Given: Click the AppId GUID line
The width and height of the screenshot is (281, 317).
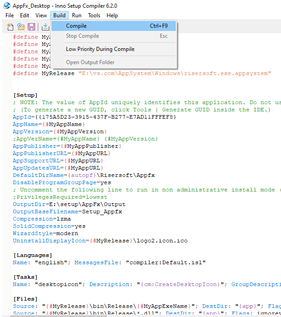Looking at the screenshot, I should click(x=94, y=117).
